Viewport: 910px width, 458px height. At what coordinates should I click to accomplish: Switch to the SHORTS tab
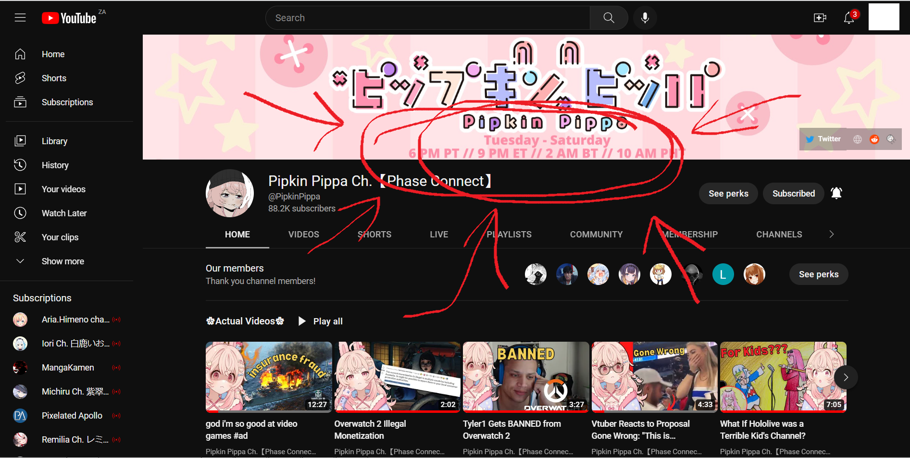pos(374,235)
